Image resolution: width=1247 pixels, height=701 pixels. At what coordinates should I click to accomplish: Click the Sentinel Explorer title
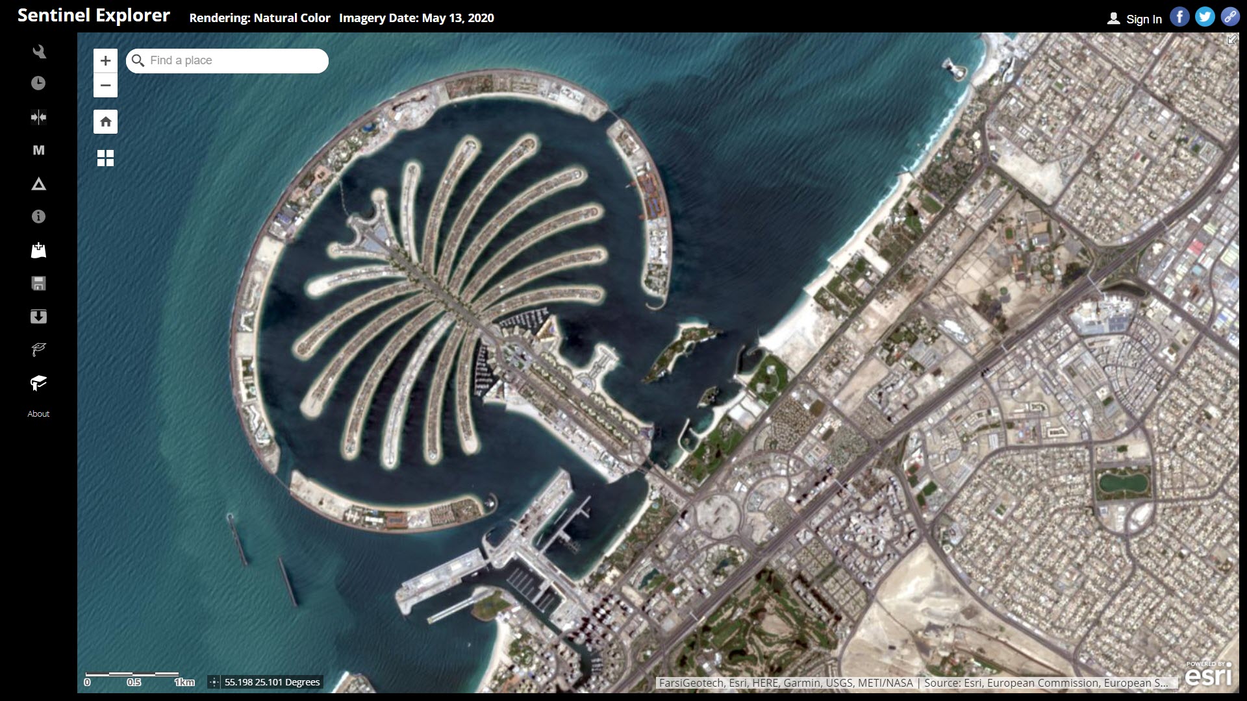(94, 16)
